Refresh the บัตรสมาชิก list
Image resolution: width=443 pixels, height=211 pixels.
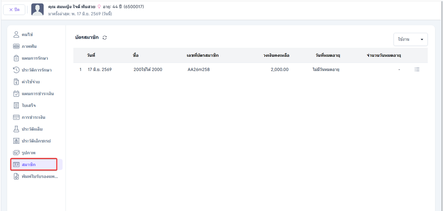point(105,38)
